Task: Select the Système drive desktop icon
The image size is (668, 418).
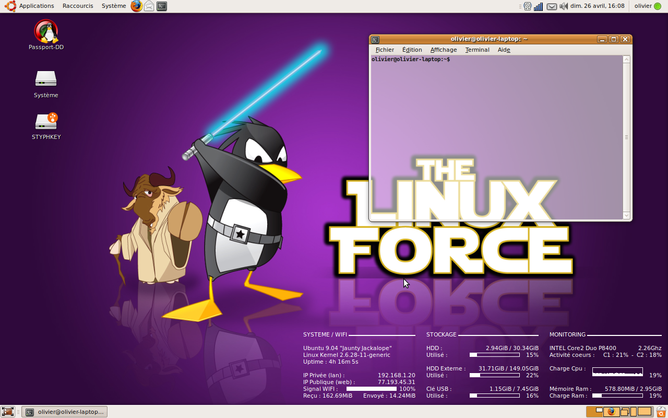Action: point(46,84)
